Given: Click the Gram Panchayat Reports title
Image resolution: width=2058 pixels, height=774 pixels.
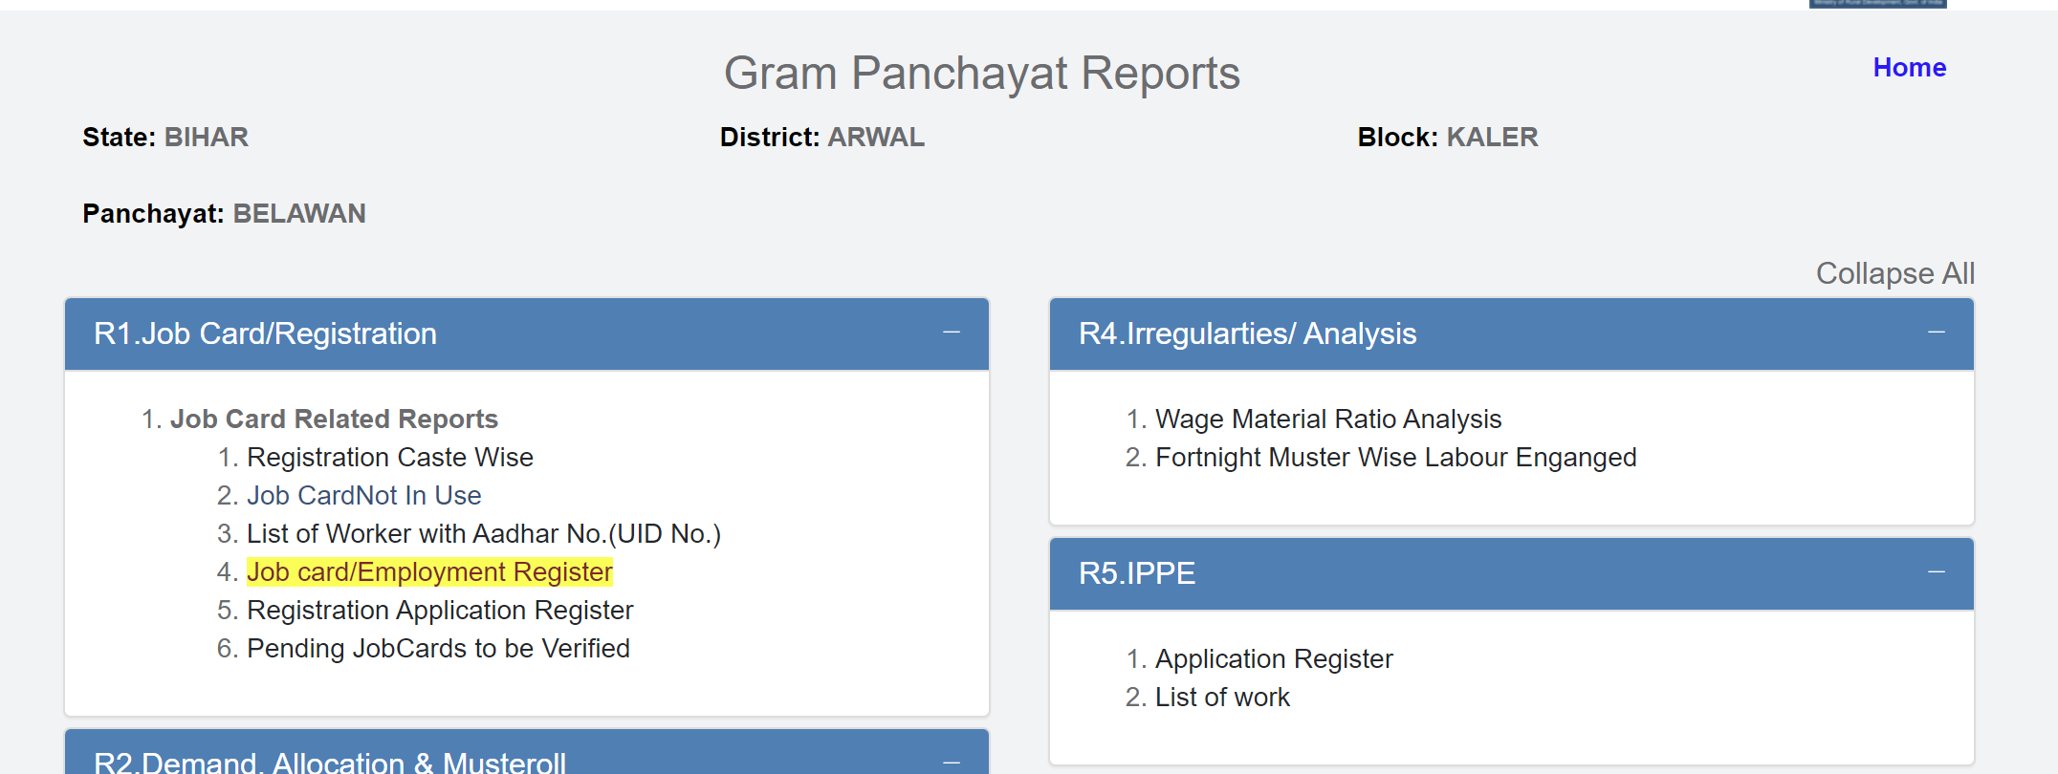Looking at the screenshot, I should [981, 73].
